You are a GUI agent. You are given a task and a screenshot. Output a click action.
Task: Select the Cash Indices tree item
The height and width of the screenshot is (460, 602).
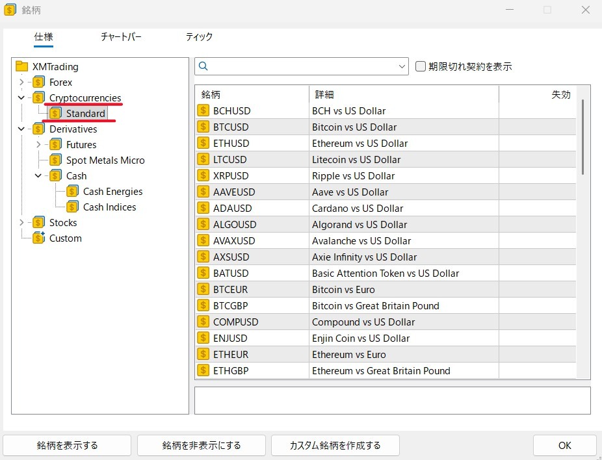point(109,207)
